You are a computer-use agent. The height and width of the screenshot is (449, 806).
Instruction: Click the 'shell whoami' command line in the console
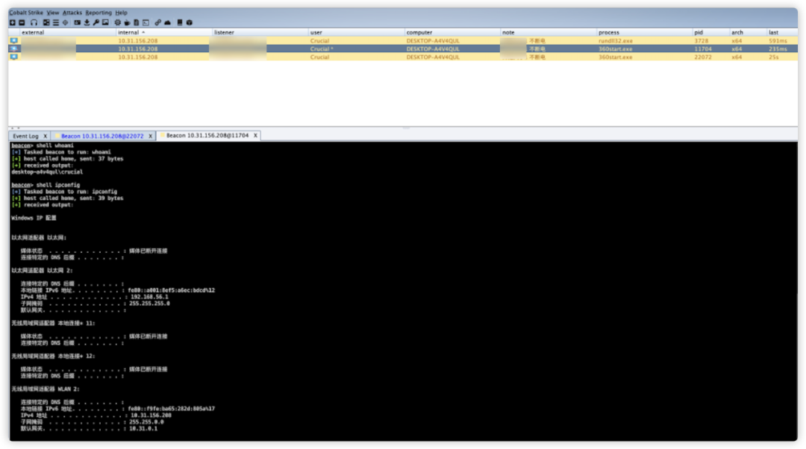coord(42,145)
